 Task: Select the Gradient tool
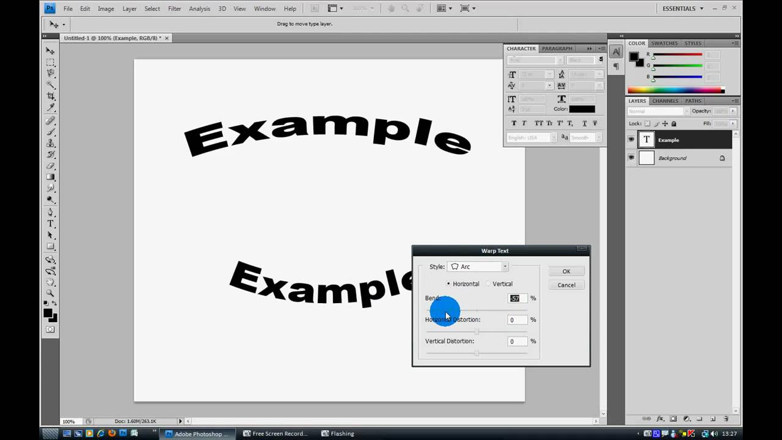click(51, 177)
